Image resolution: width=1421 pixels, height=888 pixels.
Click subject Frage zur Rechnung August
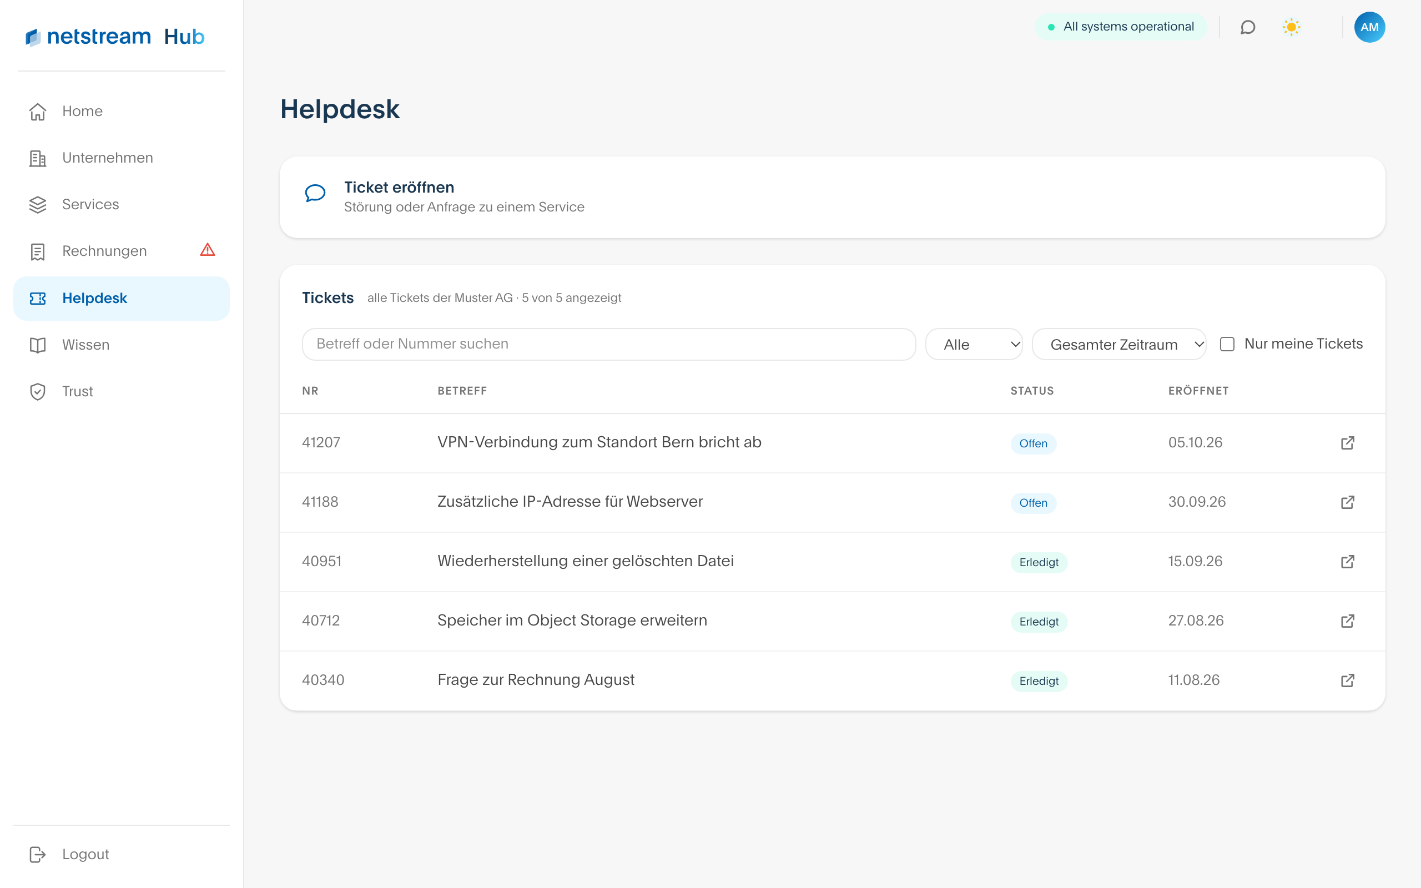pos(536,679)
